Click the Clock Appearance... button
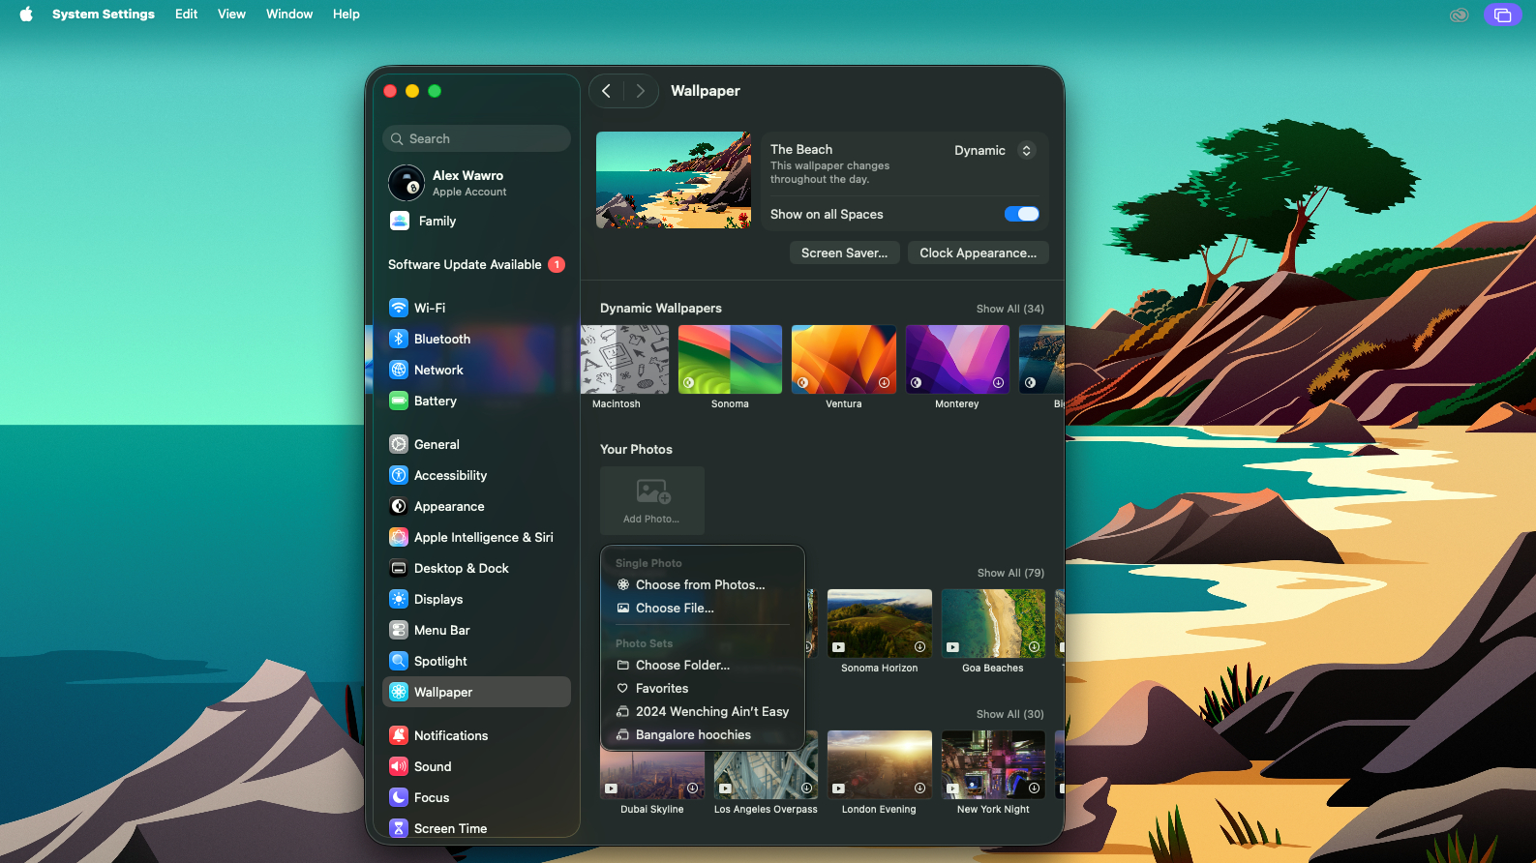 pyautogui.click(x=979, y=253)
